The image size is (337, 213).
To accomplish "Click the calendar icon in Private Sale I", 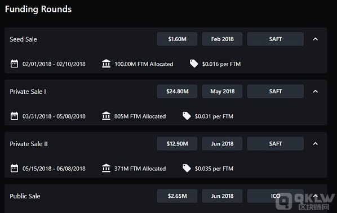I will [x=15, y=116].
